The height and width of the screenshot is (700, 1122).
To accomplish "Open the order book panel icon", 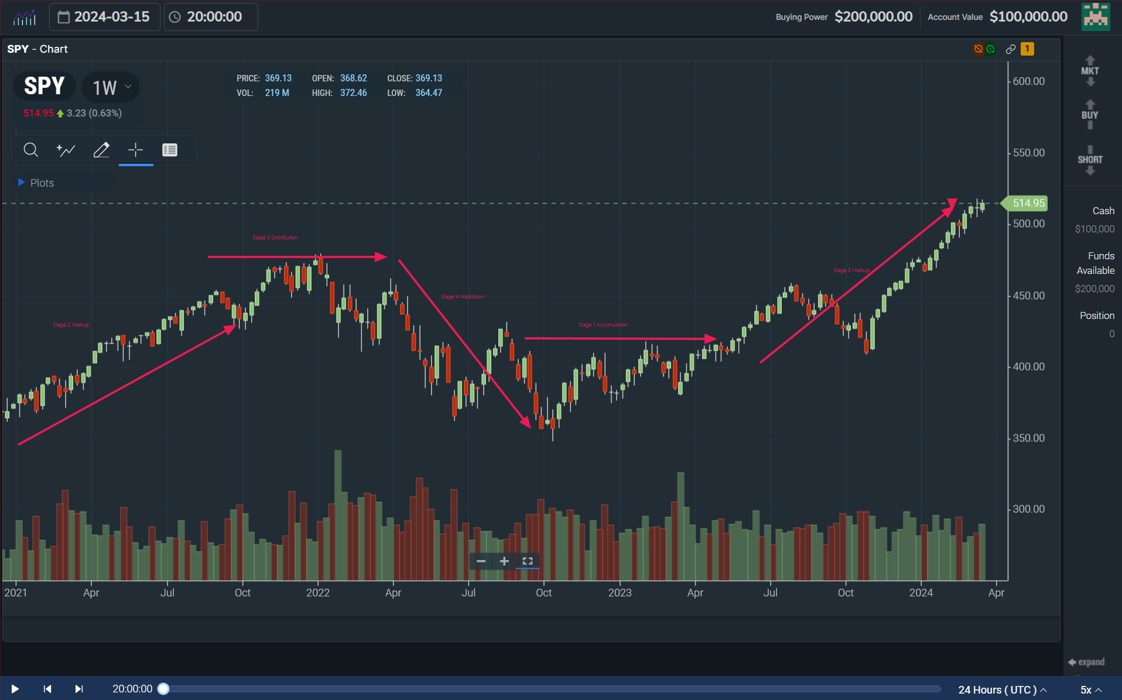I will (170, 150).
